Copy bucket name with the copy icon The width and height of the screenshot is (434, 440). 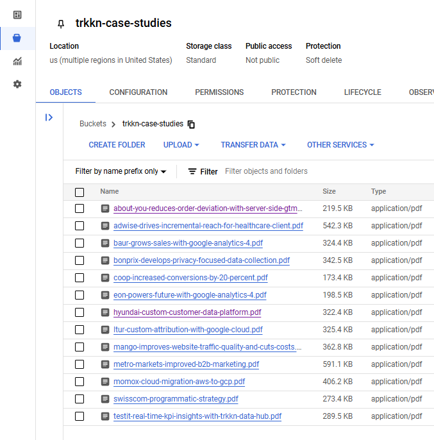pos(191,124)
